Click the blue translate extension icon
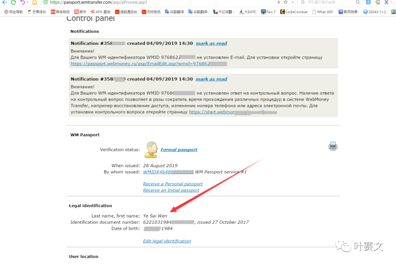 pos(368,2)
